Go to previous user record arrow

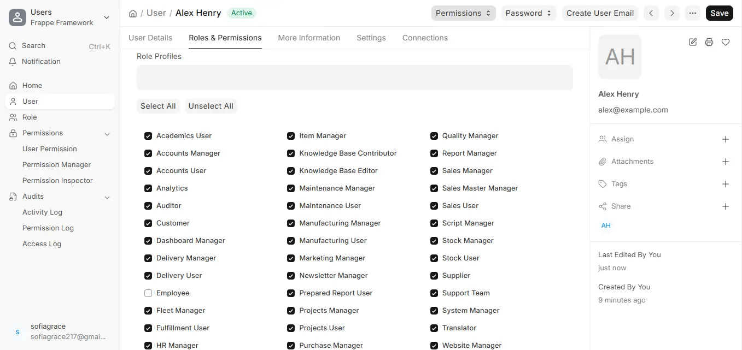[x=651, y=13]
